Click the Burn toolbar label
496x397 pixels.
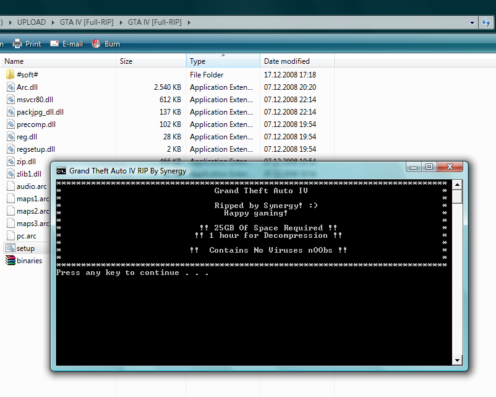(113, 44)
